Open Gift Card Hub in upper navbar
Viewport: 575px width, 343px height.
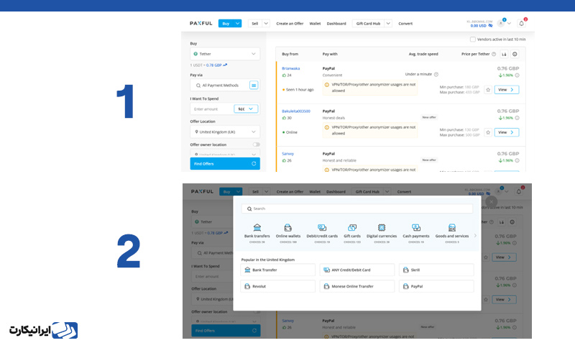(x=368, y=24)
